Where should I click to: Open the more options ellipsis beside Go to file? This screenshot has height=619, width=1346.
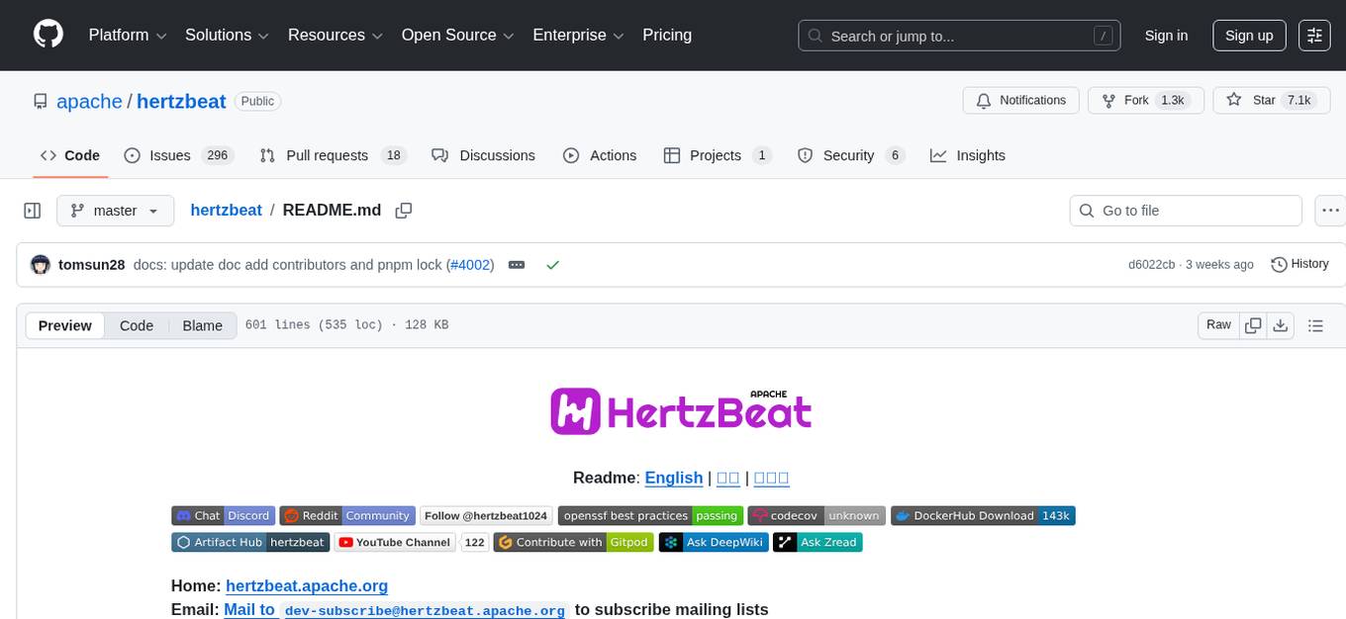(1330, 210)
